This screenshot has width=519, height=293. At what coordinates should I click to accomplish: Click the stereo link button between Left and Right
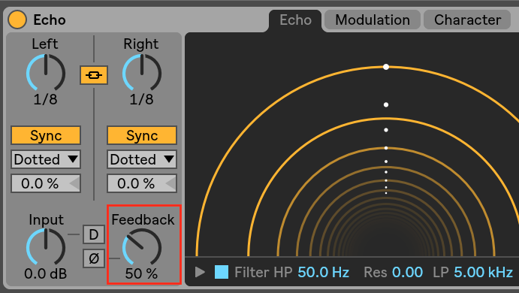click(94, 75)
